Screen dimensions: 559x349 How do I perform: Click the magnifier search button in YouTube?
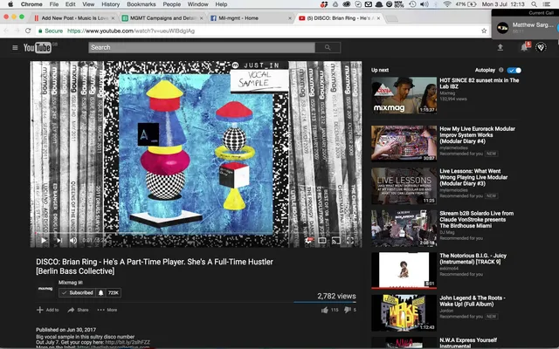tap(328, 47)
